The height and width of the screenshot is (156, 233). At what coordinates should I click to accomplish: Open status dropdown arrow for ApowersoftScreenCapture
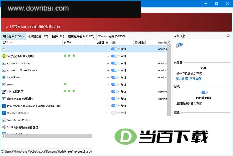coord(119,70)
